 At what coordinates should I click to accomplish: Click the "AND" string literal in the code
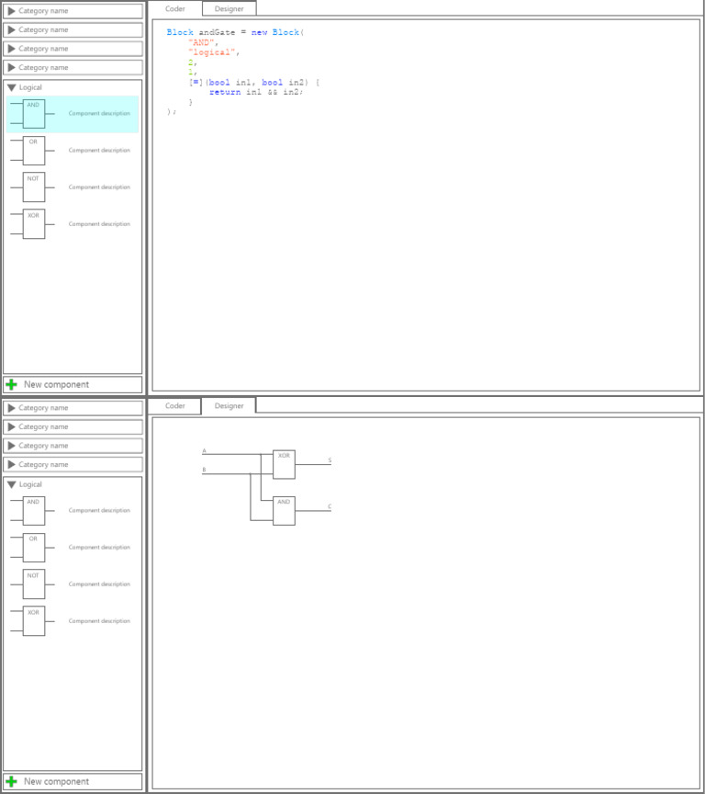click(x=203, y=42)
